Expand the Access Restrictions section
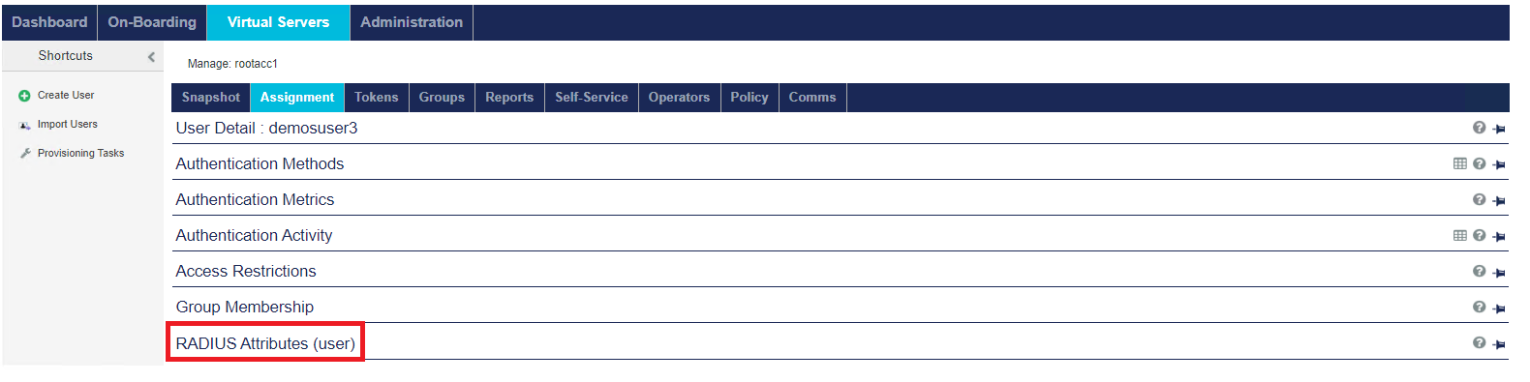This screenshot has width=1530, height=382. [246, 272]
